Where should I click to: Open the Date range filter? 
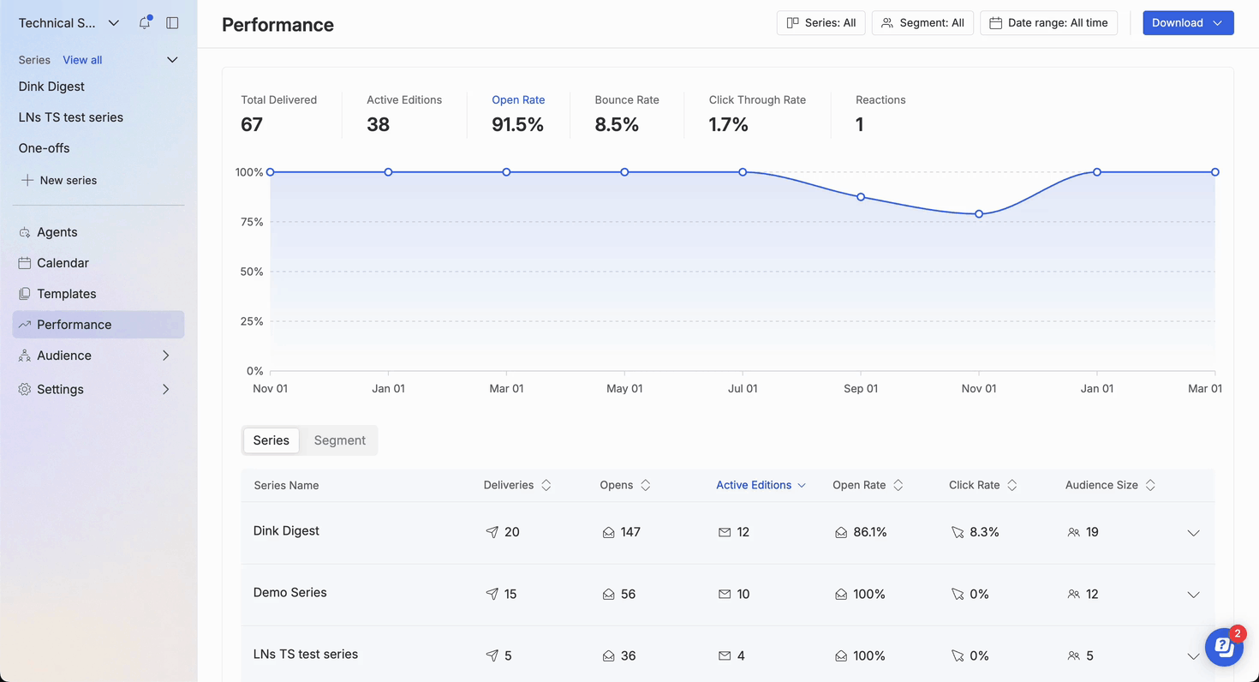[1048, 23]
